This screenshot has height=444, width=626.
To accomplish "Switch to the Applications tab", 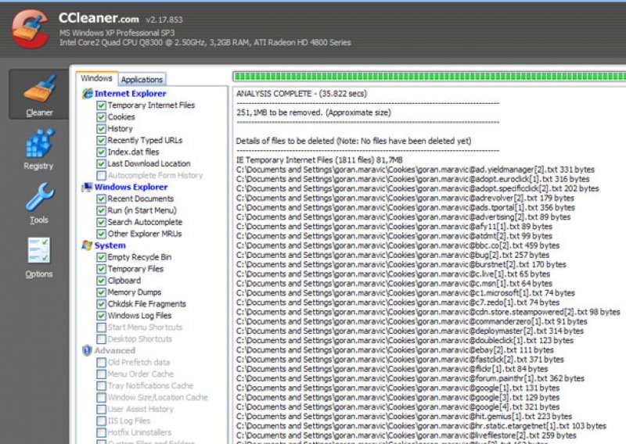I will (142, 80).
